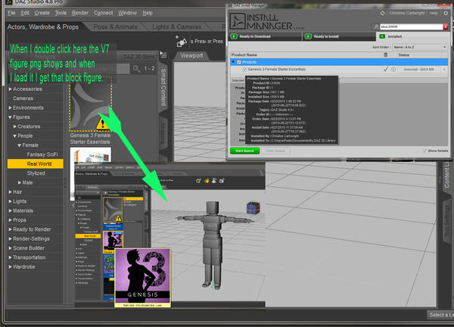454x327 pixels.
Task: Toggle the Products group checkbox
Action: click(x=239, y=62)
